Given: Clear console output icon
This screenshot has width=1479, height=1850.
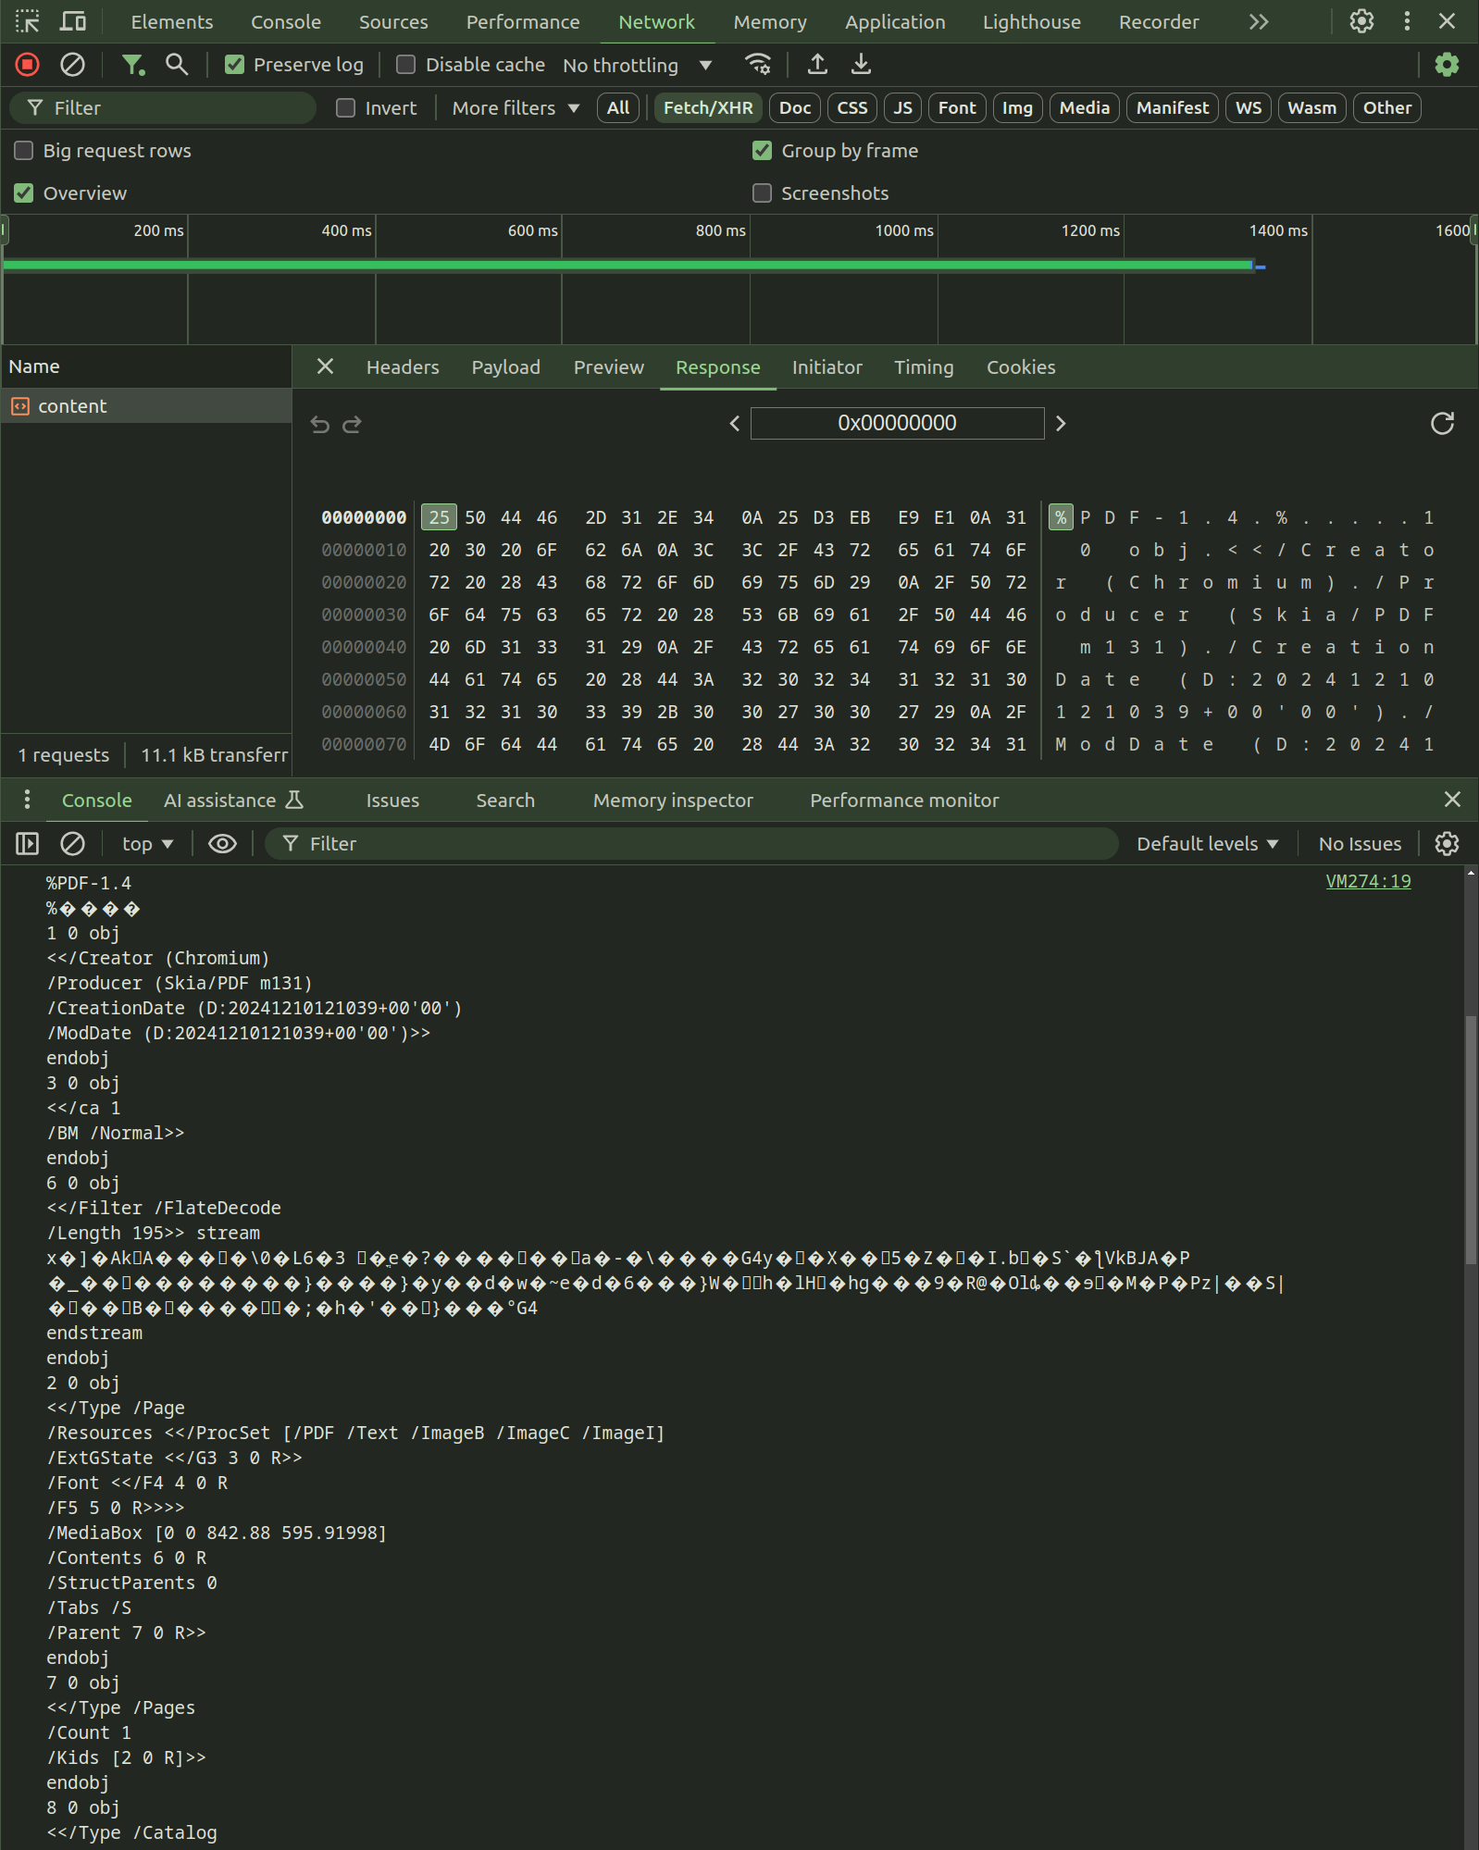Looking at the screenshot, I should pos(72,843).
